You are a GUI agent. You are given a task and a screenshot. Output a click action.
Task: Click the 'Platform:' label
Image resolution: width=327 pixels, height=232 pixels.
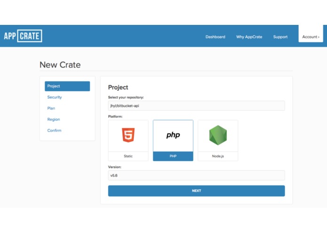(115, 116)
